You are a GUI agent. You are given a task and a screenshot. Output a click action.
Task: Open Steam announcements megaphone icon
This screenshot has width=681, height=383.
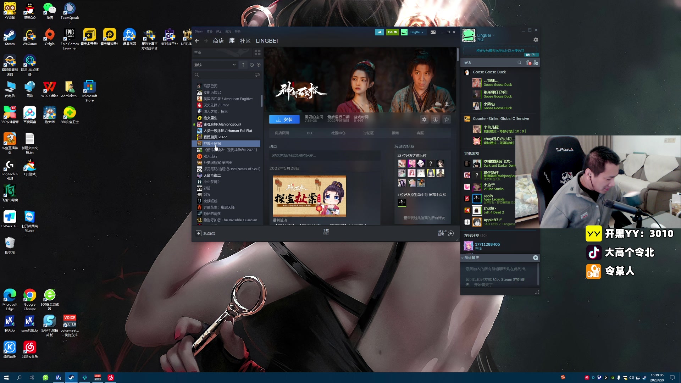379,32
